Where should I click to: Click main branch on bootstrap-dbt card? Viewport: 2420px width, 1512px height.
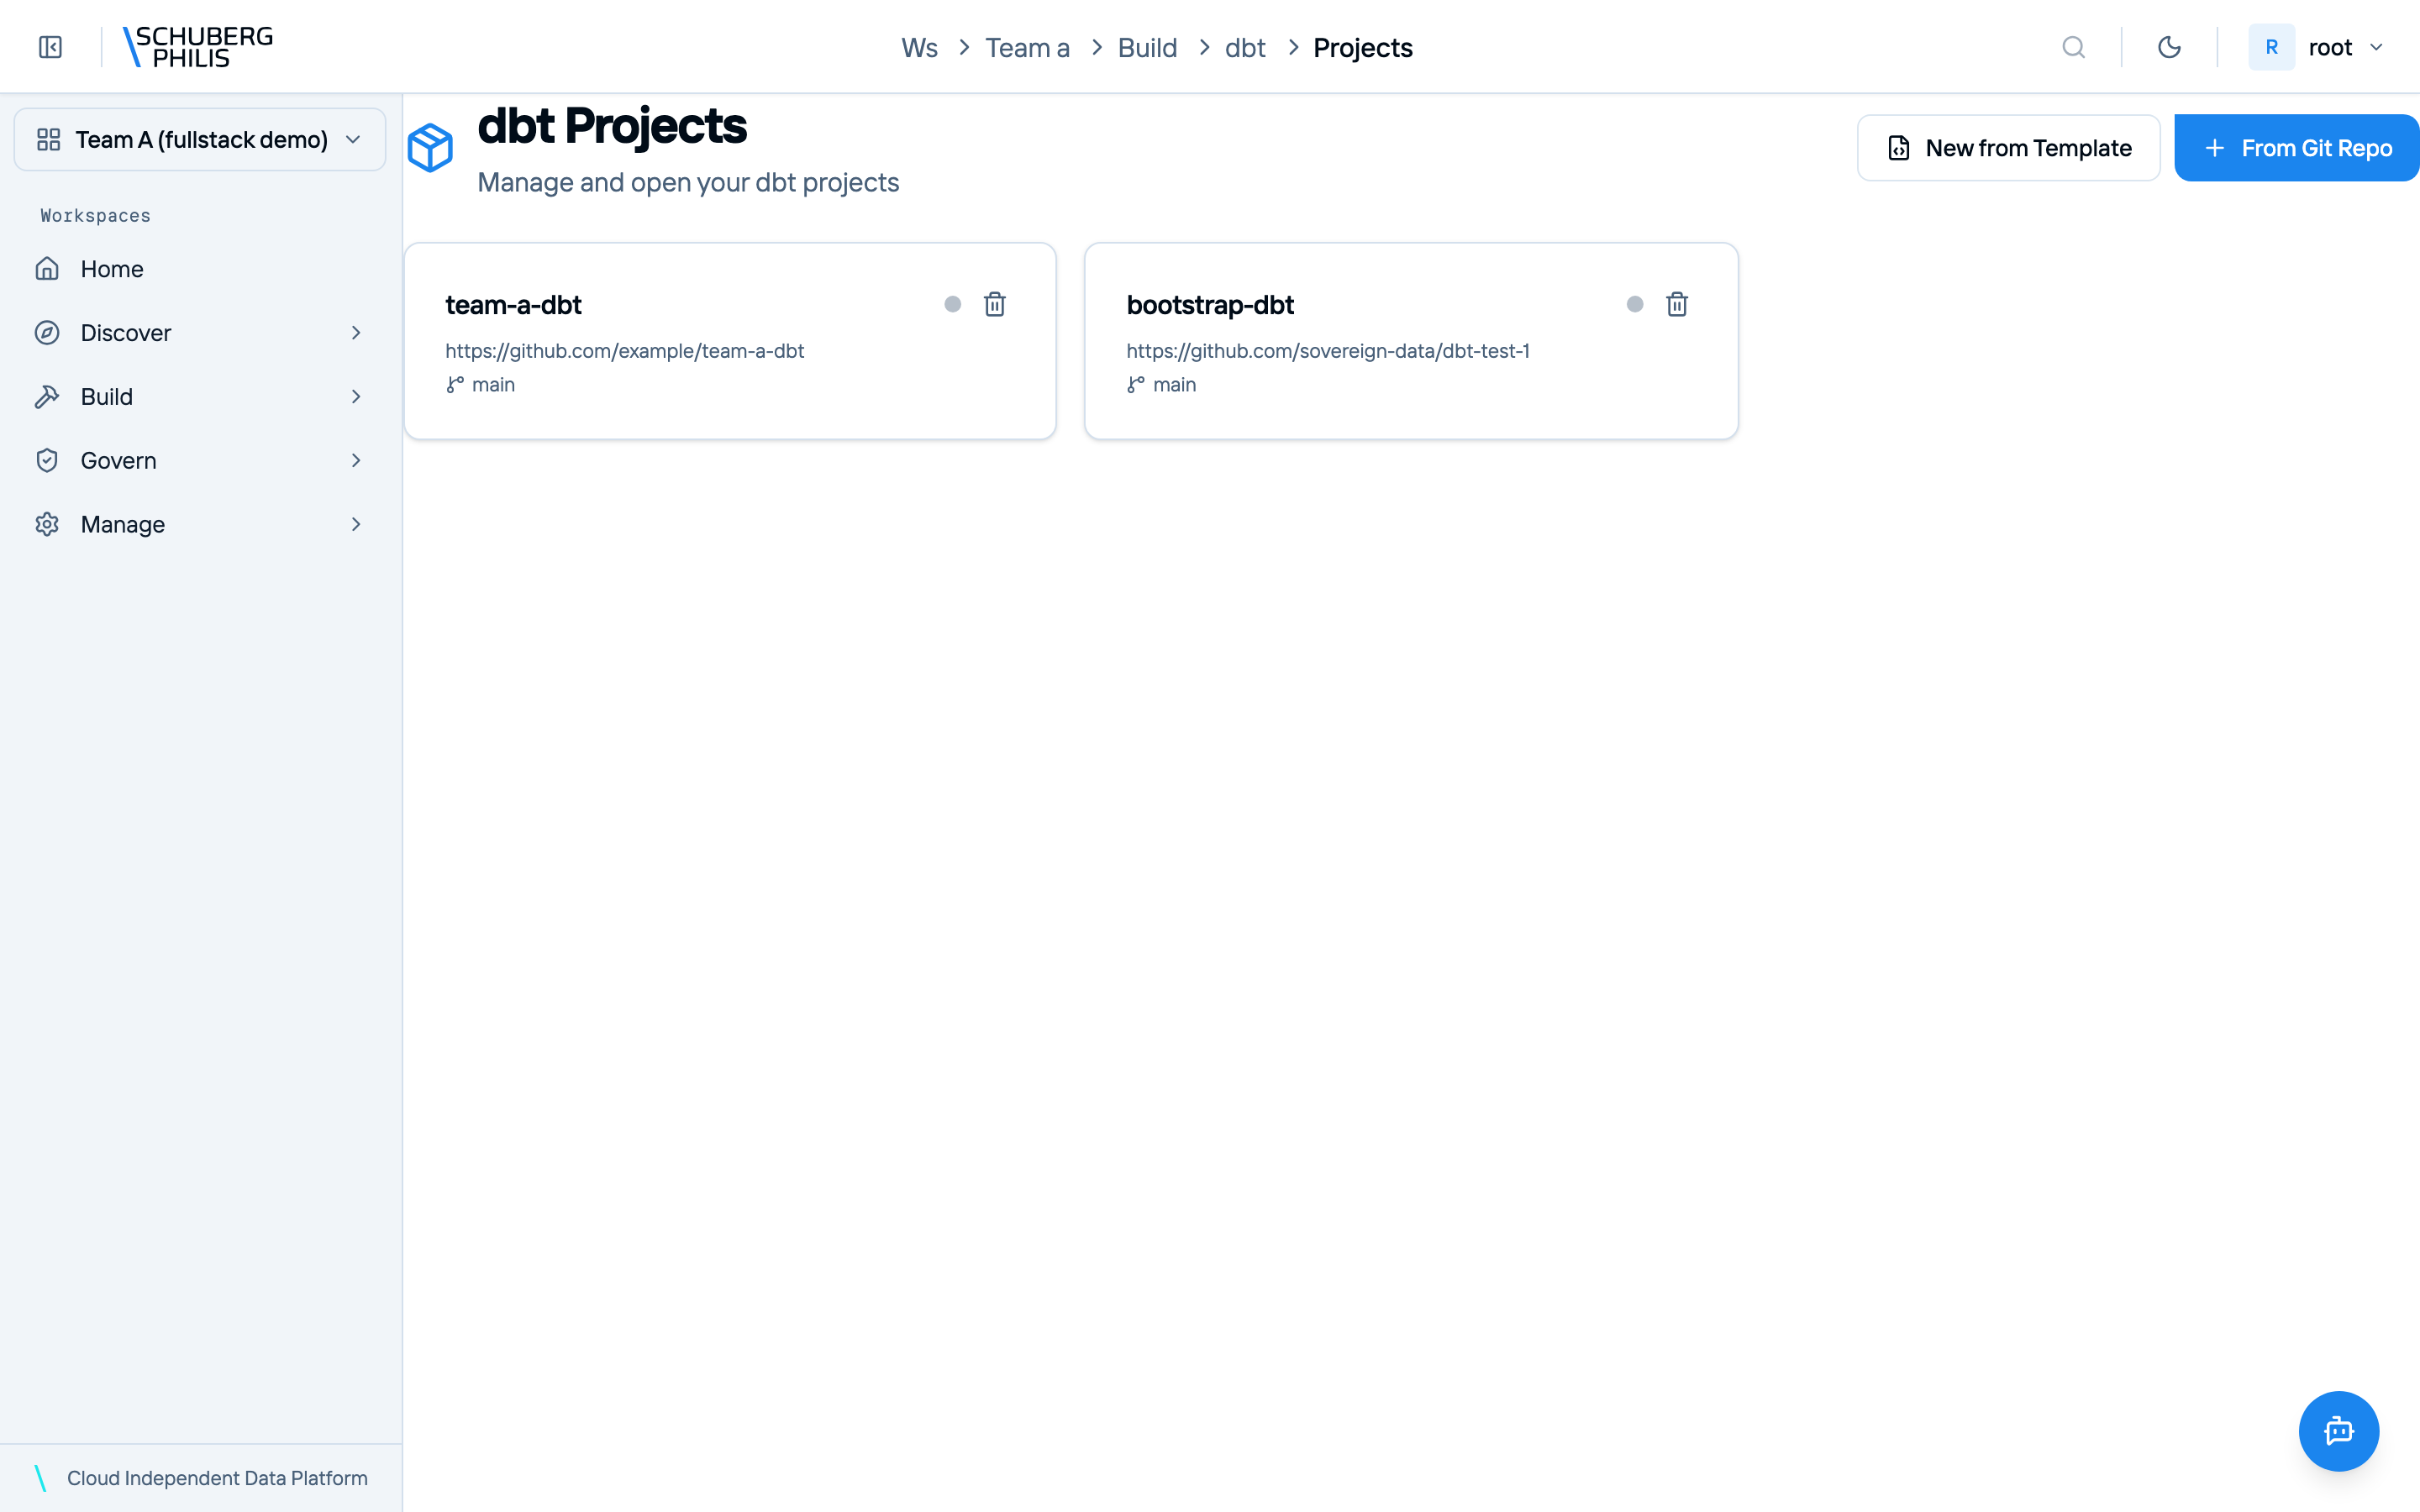click(1162, 385)
